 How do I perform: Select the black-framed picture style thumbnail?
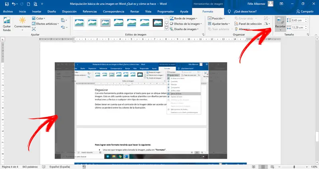158,23
